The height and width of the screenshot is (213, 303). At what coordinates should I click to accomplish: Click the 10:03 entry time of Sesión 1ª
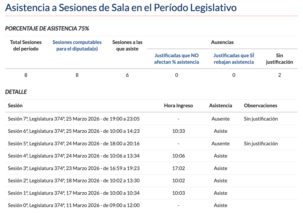(x=178, y=193)
